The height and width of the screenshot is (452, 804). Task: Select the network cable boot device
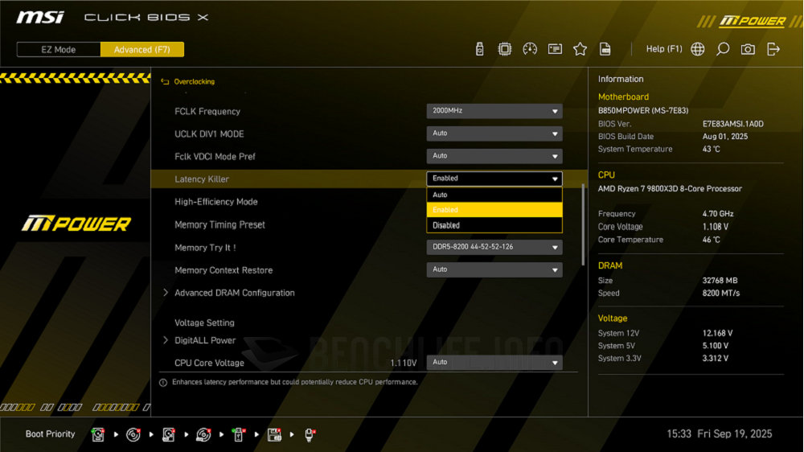point(310,434)
